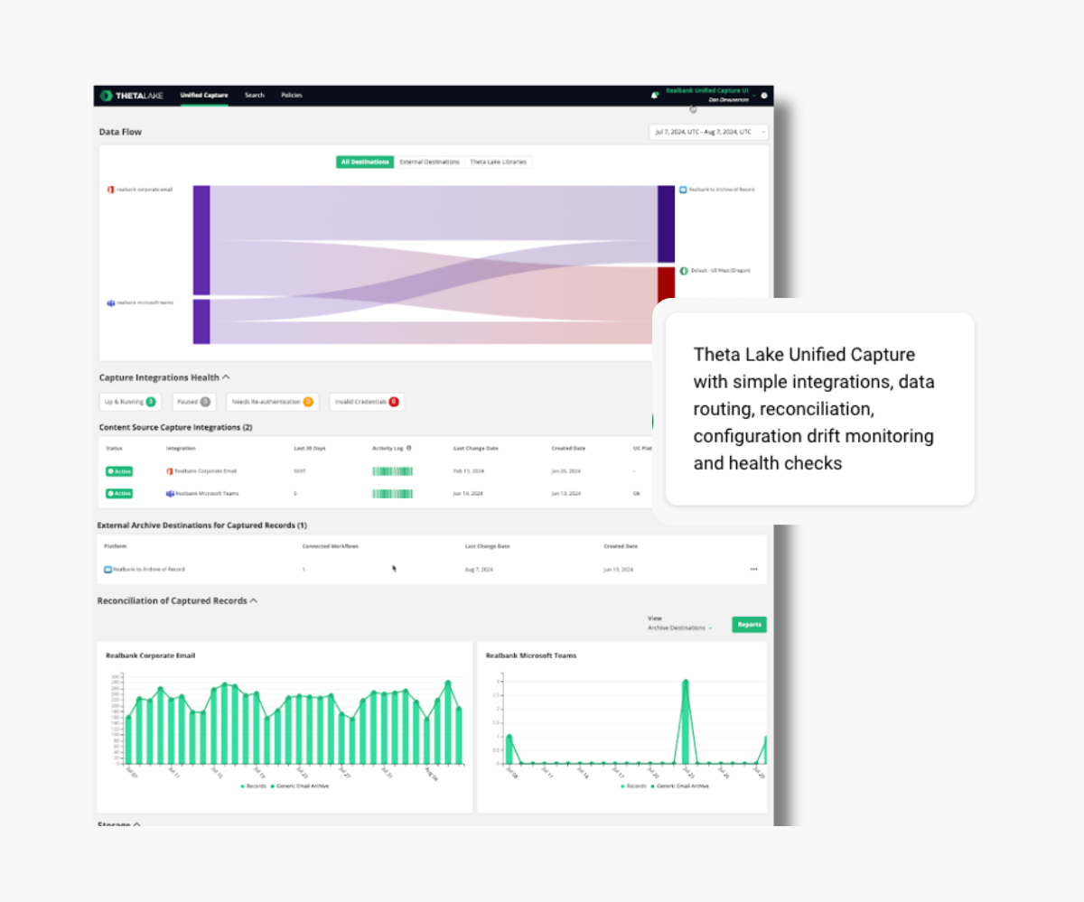Click the Invalid Credentials filter button
Image resolution: width=1084 pixels, height=902 pixels.
pos(366,402)
